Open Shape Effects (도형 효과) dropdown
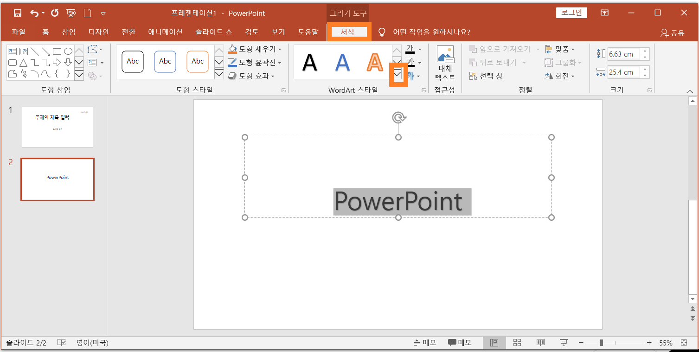Image resolution: width=699 pixels, height=352 pixels. pyautogui.click(x=251, y=76)
